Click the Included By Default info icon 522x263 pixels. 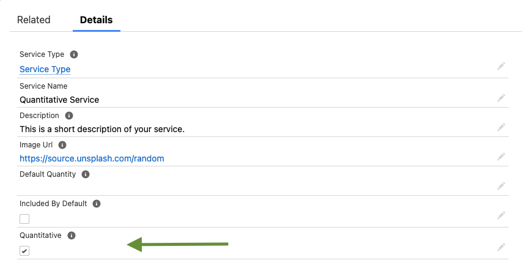(x=97, y=204)
